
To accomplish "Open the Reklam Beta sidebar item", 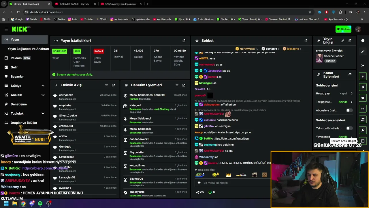I will 25,58.
